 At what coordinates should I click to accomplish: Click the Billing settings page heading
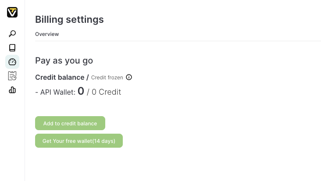pos(69,20)
